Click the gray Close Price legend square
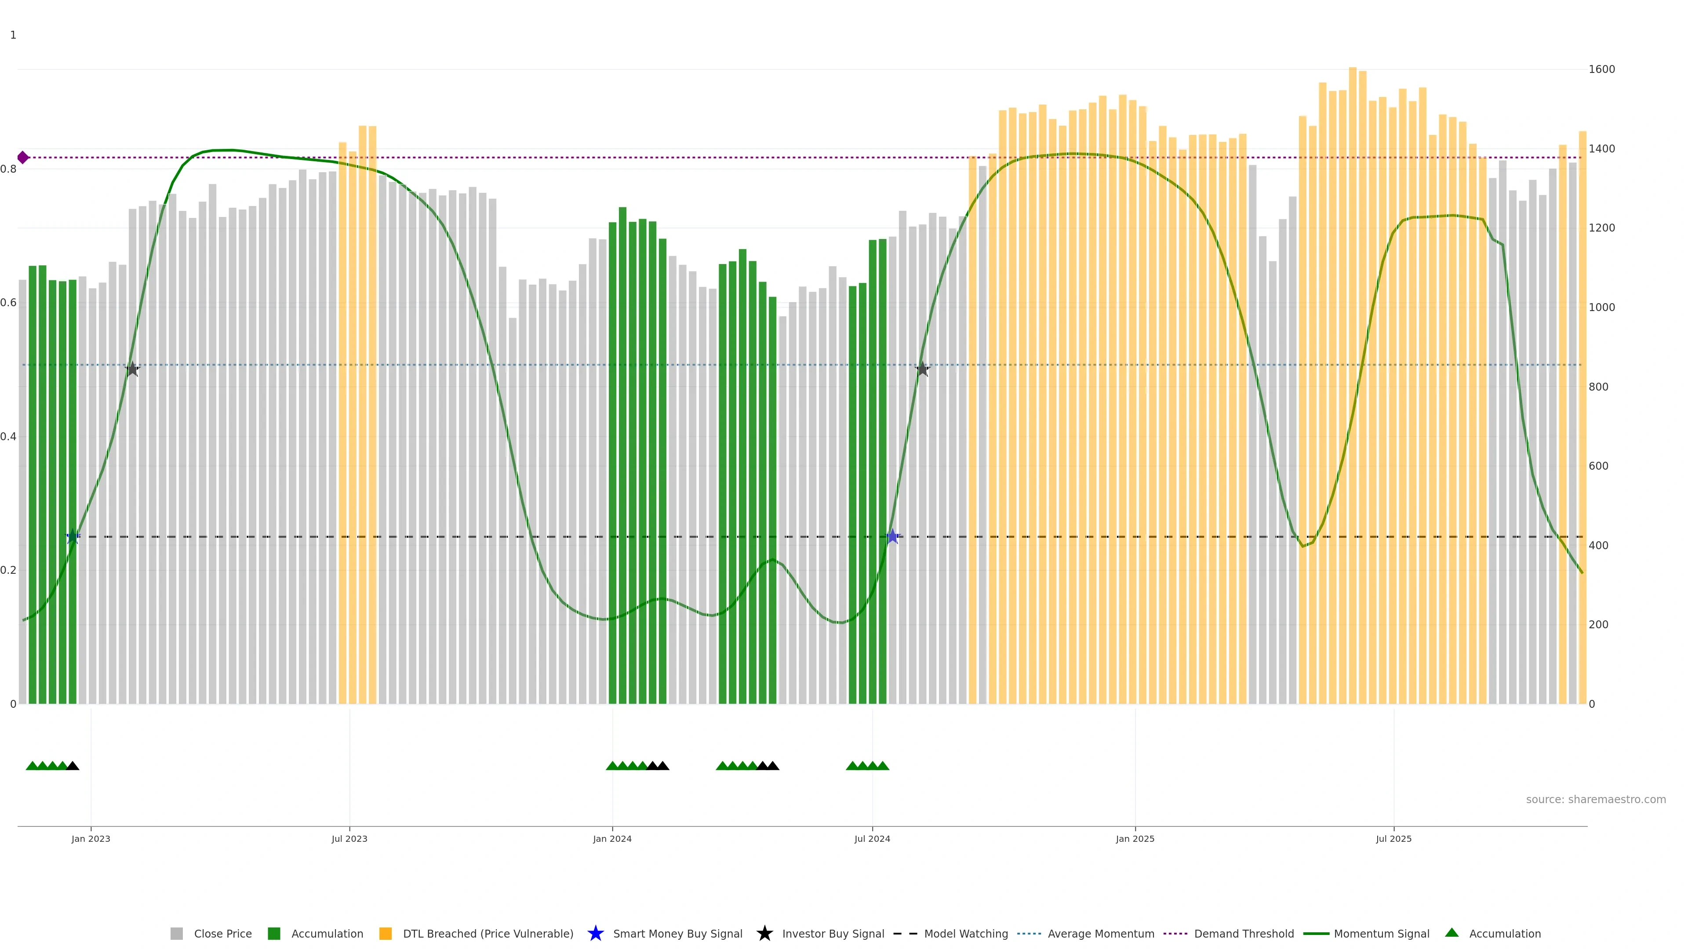Image resolution: width=1688 pixels, height=949 pixels. click(x=176, y=933)
